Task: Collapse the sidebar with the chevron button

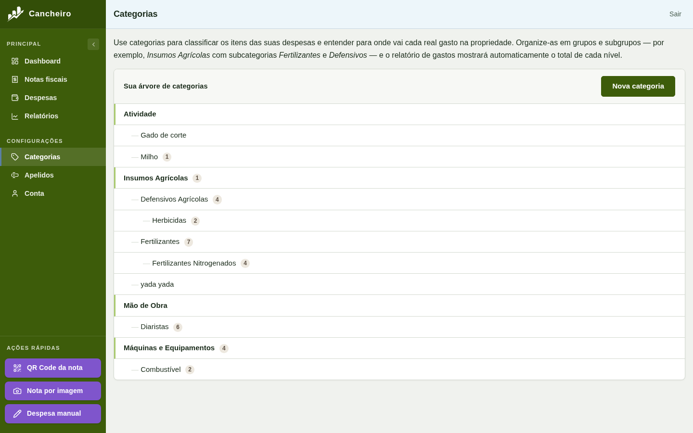Action: [x=93, y=44]
